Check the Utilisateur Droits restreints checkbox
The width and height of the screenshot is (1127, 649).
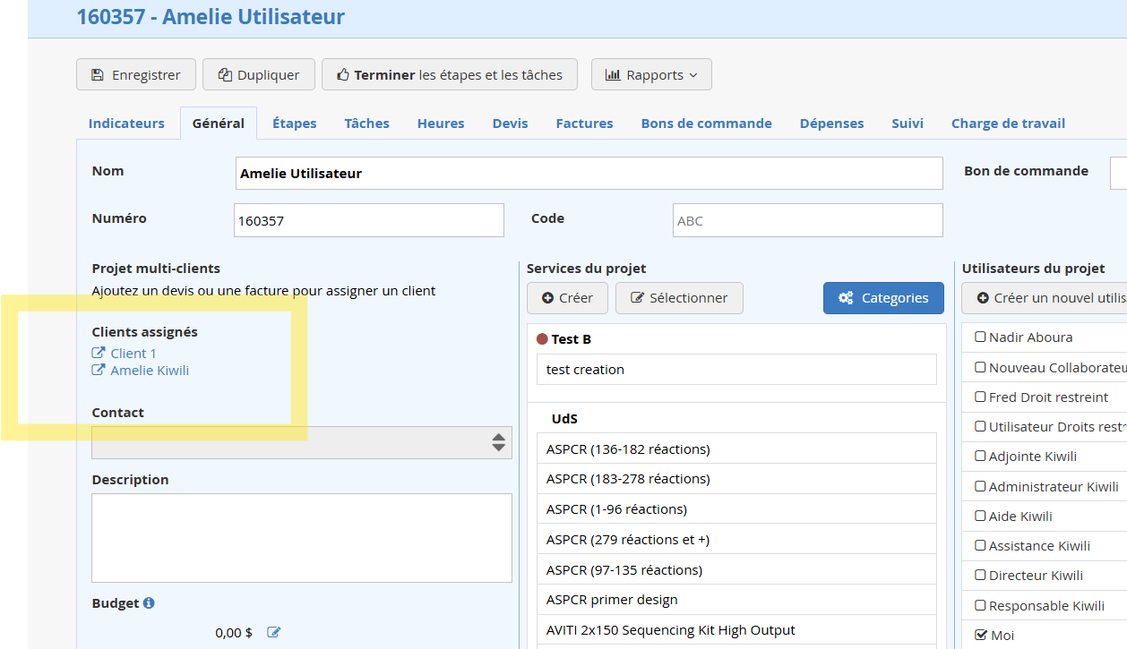[980, 426]
